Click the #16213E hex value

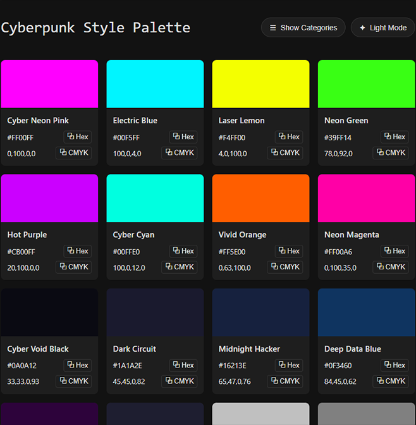pyautogui.click(x=233, y=366)
